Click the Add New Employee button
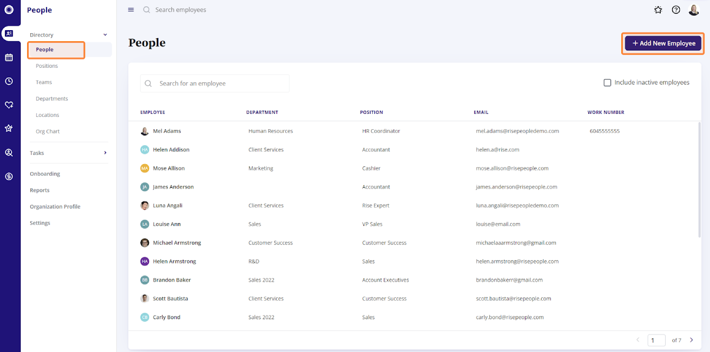This screenshot has width=710, height=352. [663, 43]
